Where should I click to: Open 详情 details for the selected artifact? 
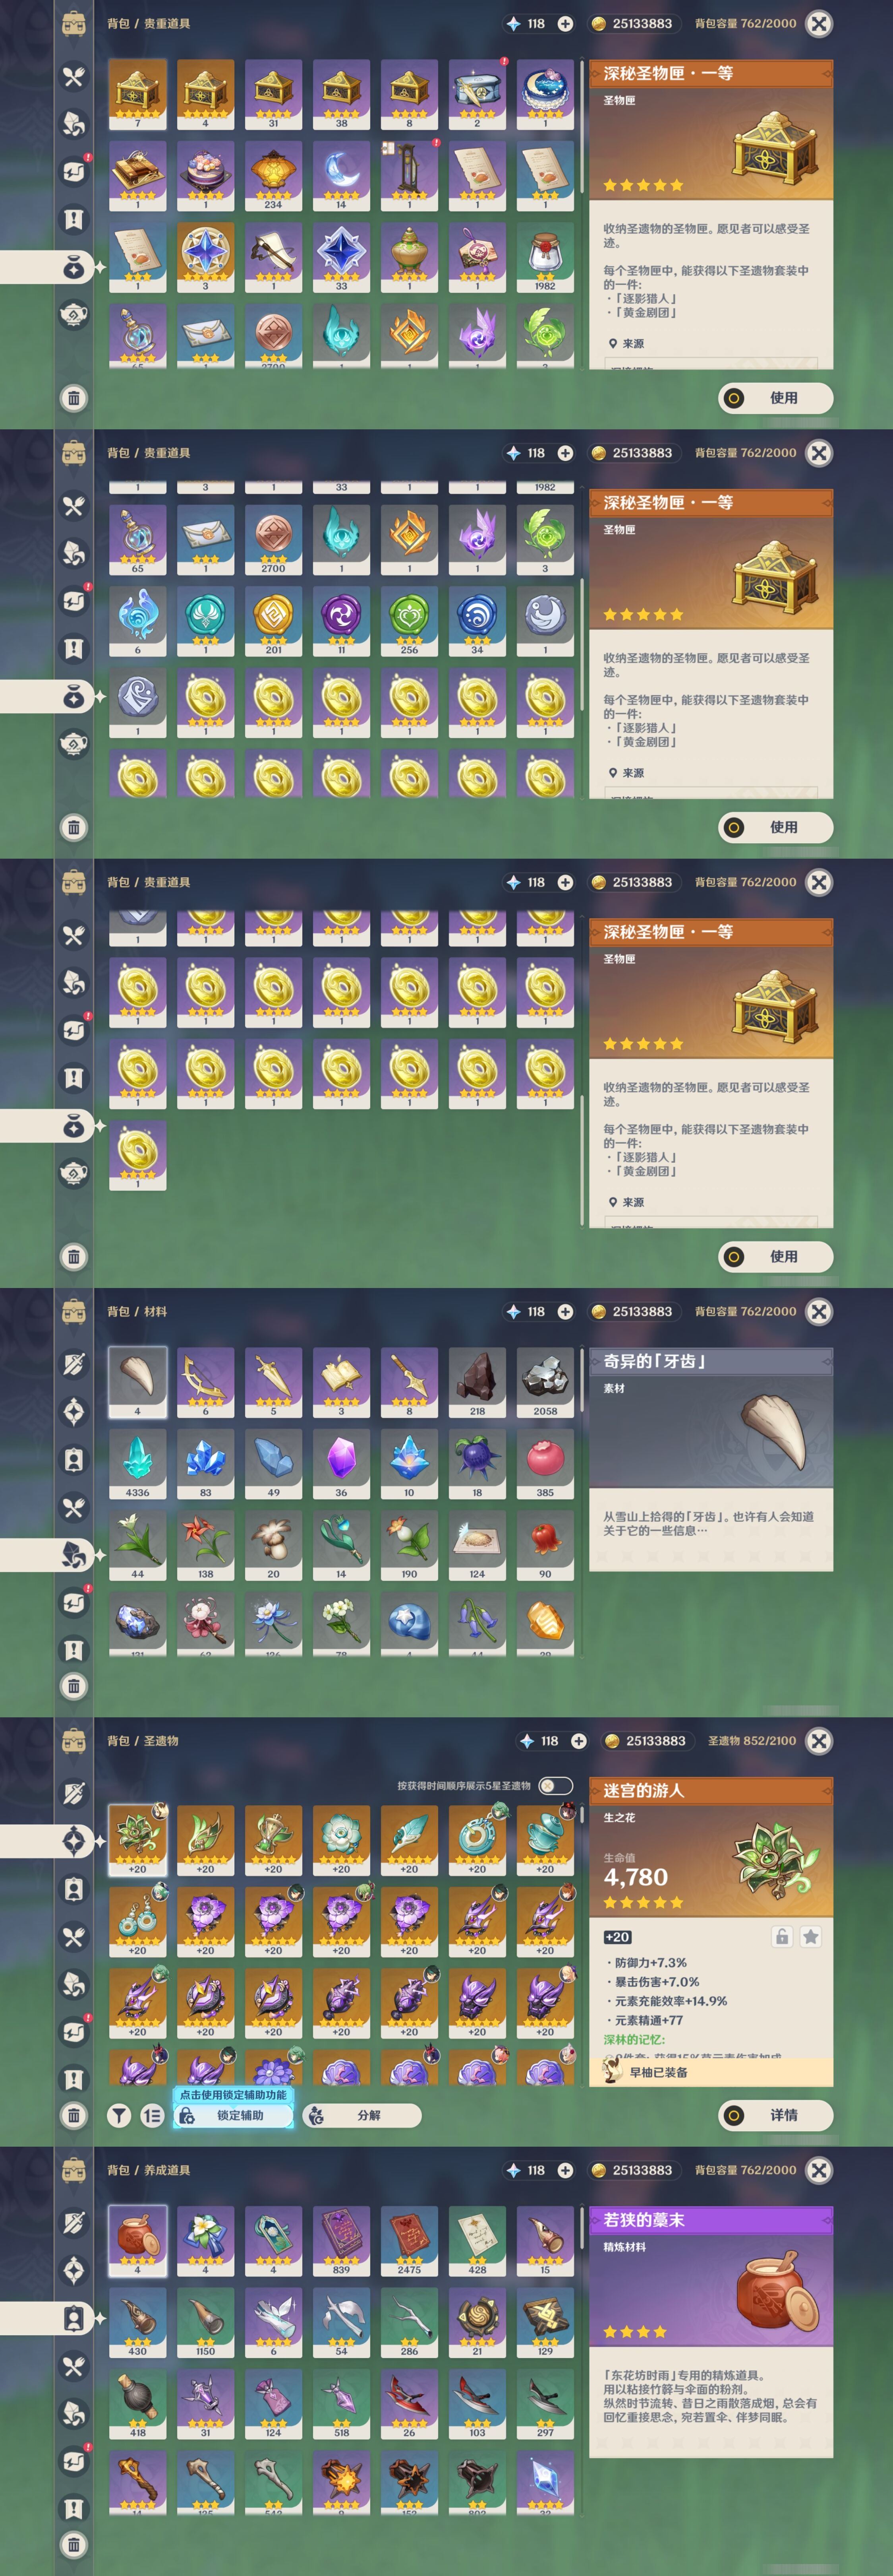coord(775,2115)
